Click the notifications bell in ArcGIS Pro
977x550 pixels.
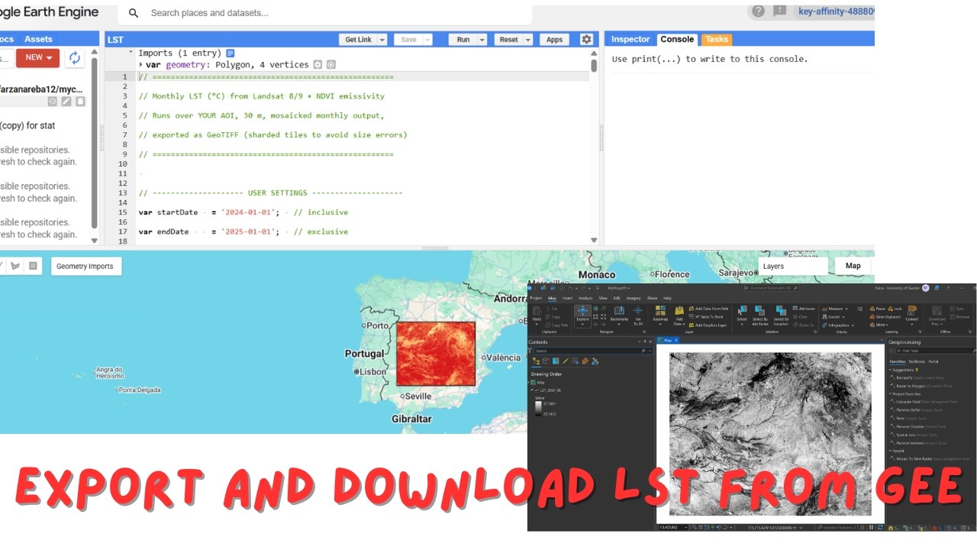coord(937,288)
